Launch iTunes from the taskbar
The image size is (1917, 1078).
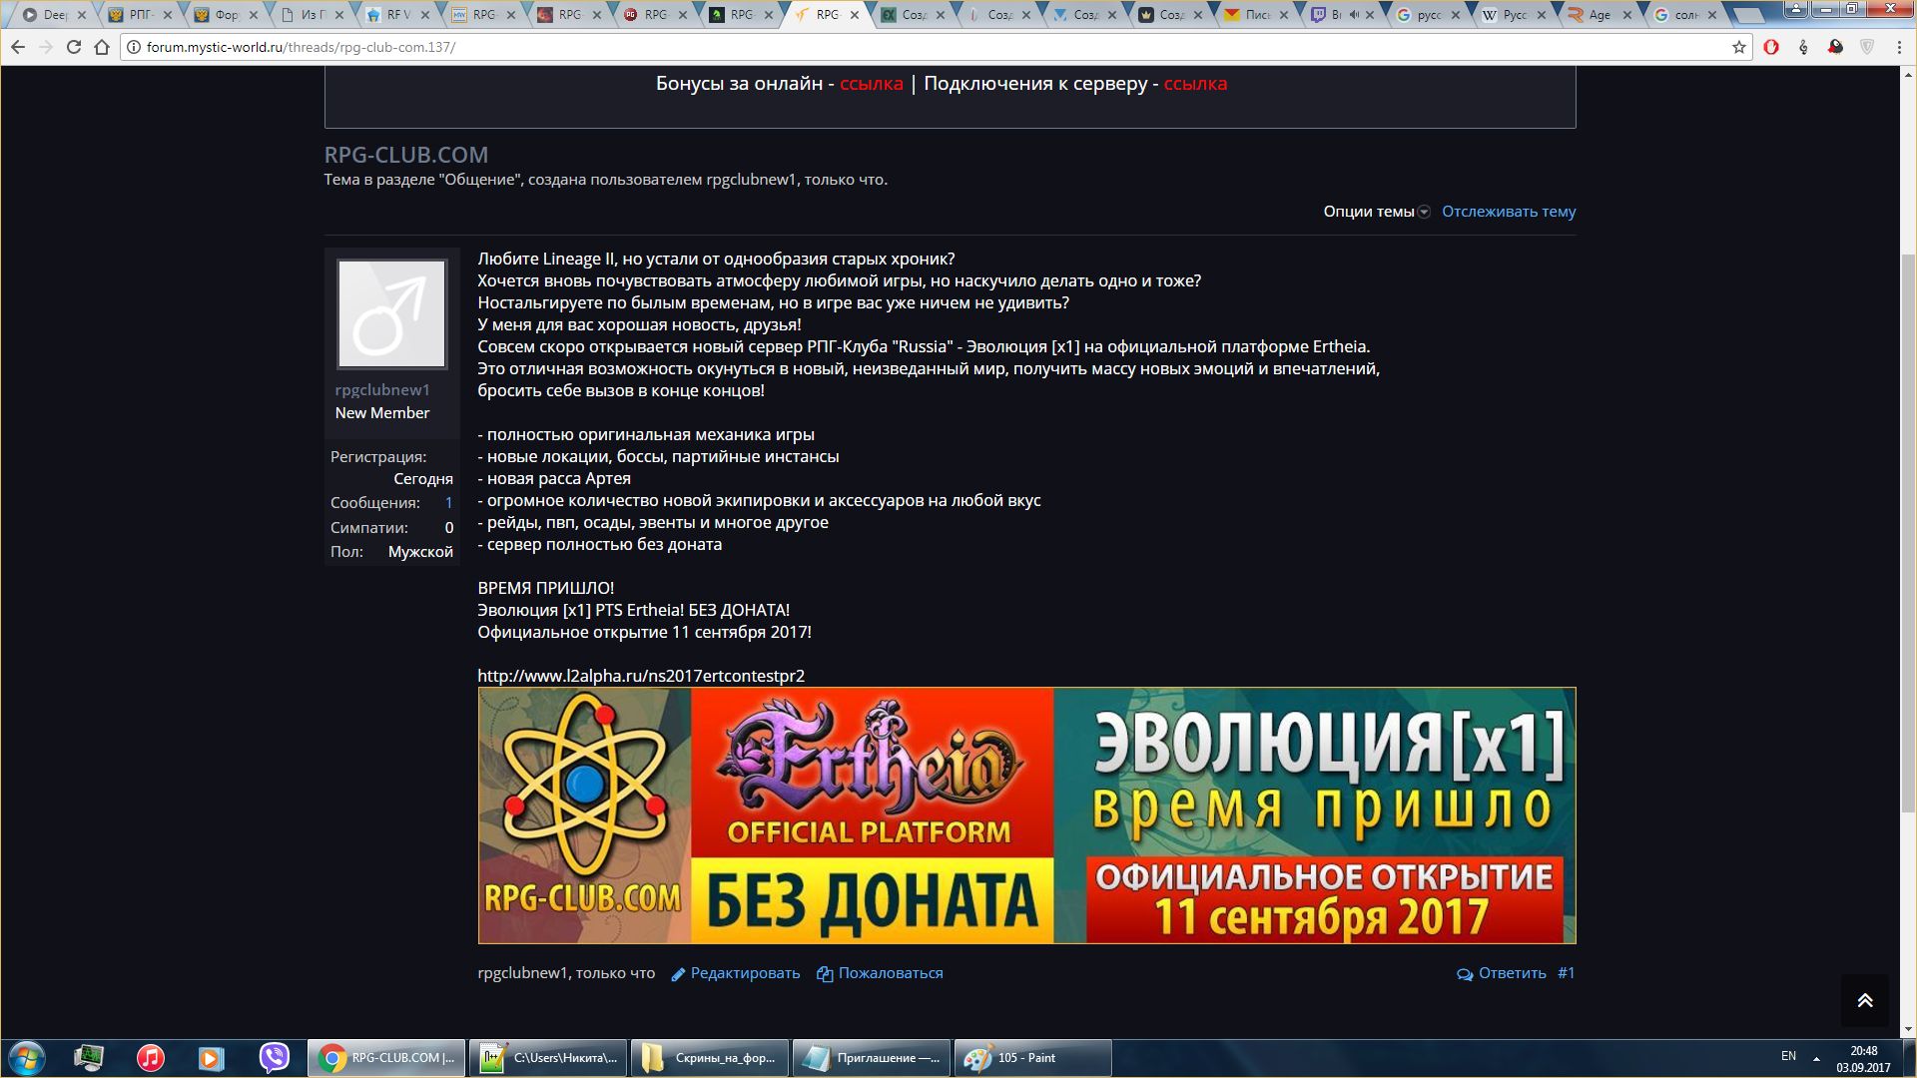click(151, 1058)
